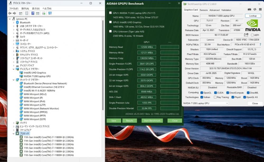The image size is (264, 162).
Task: Click the back arrow in Device Manager toolbar
Action: [10, 13]
